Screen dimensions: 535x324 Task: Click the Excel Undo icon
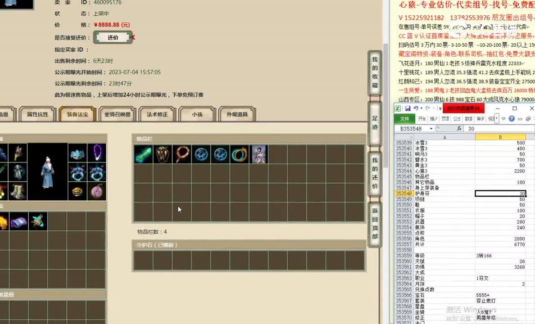[416, 108]
